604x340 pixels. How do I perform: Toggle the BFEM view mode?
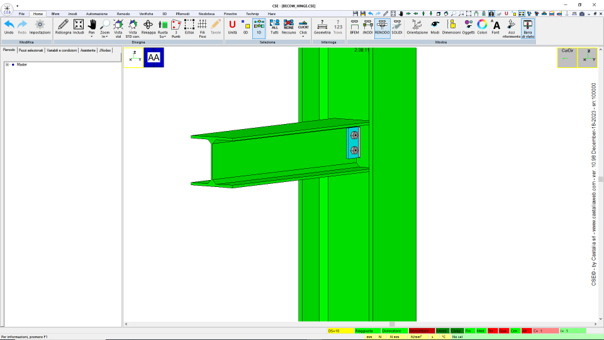click(354, 27)
